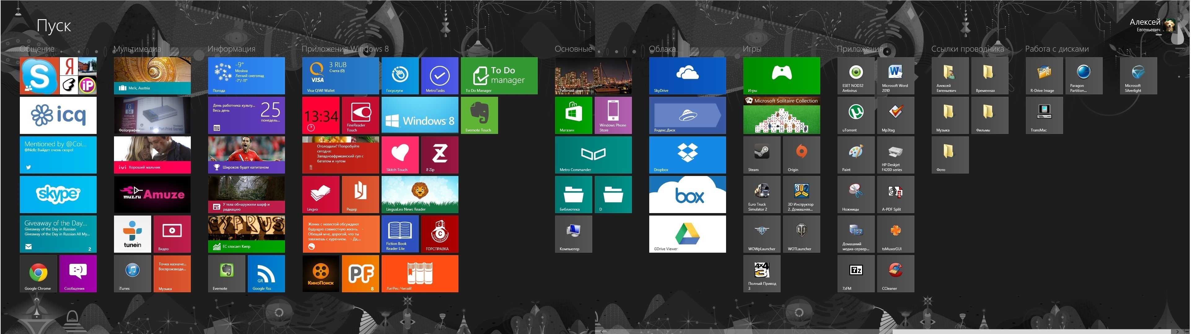Open the Игры Xbox games tile
Image resolution: width=1191 pixels, height=334 pixels.
tap(782, 76)
